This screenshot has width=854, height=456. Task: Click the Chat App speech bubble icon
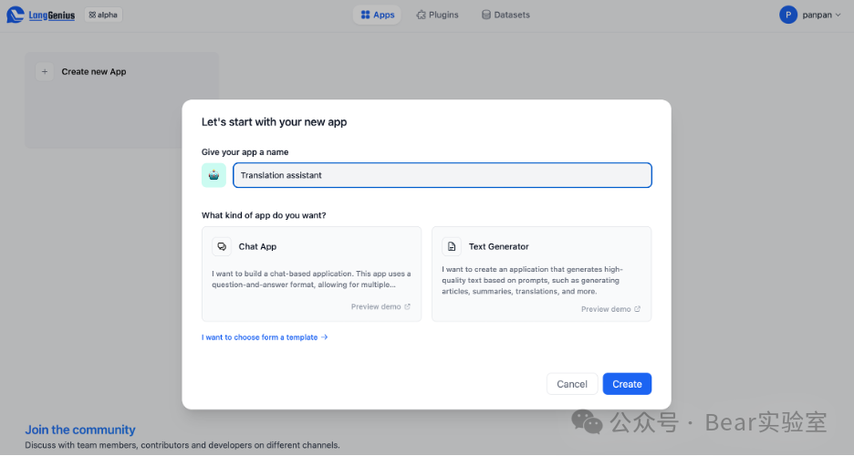pyautogui.click(x=222, y=246)
